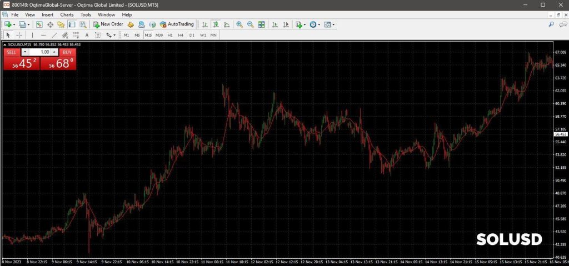Show the Navigator panel star-folder icon
Viewport: 569px width, 266px height.
pyautogui.click(x=61, y=24)
